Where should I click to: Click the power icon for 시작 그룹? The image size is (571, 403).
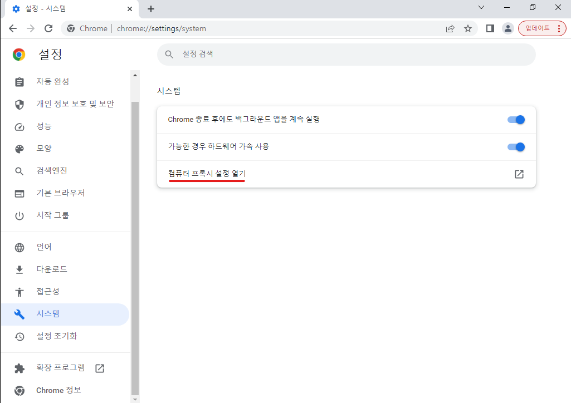coord(19,216)
